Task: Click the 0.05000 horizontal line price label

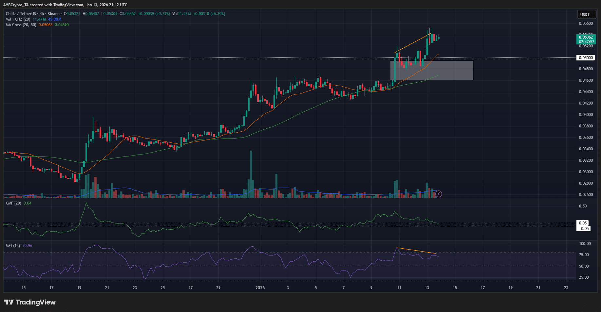Action: [x=586, y=58]
